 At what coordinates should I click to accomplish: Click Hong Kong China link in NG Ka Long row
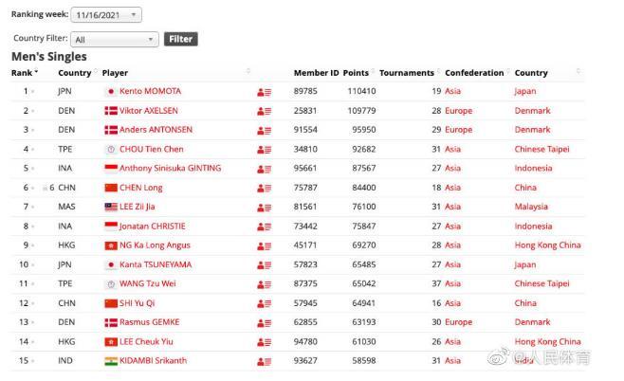547,245
